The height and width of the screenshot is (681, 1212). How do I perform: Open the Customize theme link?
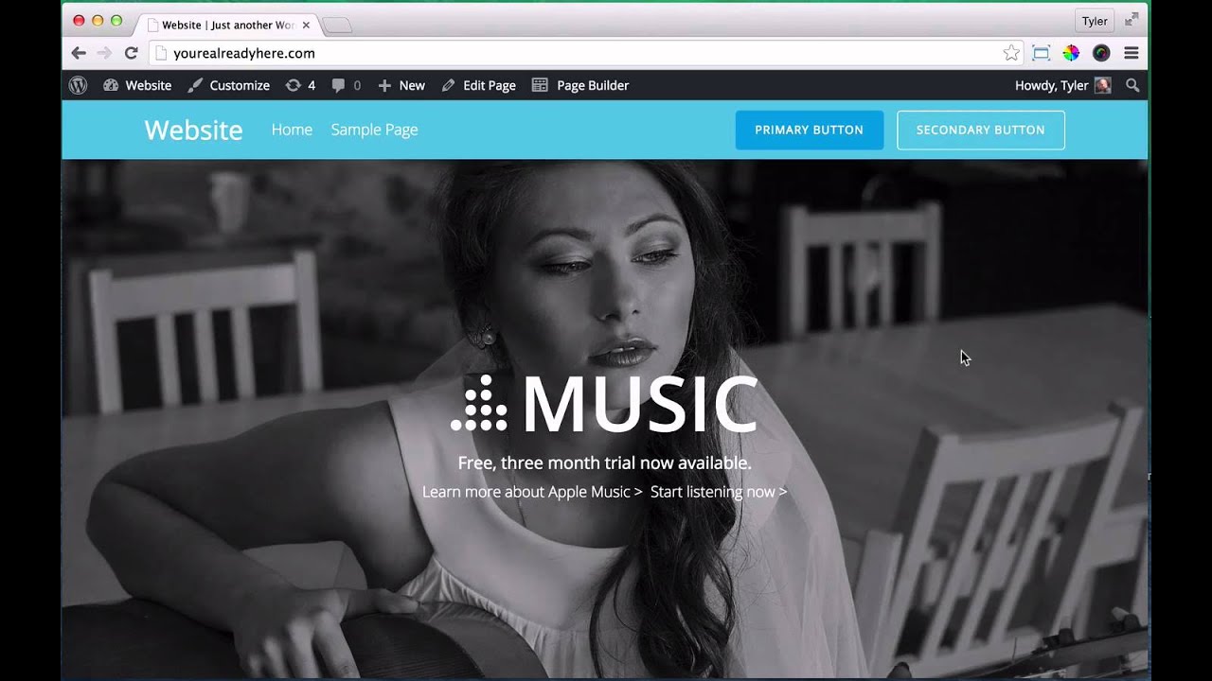pos(228,85)
